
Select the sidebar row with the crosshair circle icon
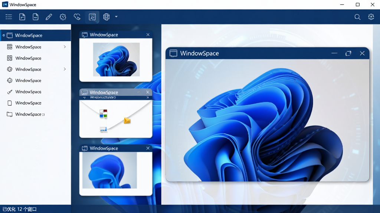[x=35, y=80]
